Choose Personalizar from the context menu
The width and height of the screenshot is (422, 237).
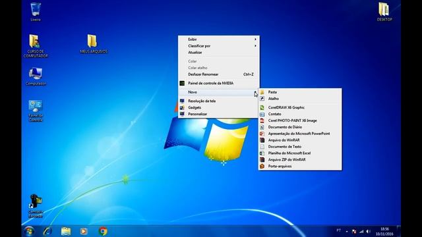pyautogui.click(x=218, y=114)
